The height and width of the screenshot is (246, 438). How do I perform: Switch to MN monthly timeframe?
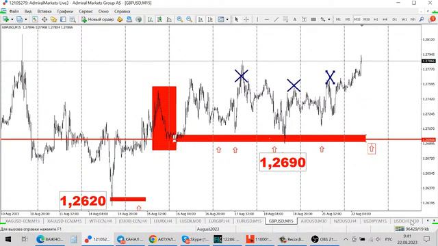(413, 19)
